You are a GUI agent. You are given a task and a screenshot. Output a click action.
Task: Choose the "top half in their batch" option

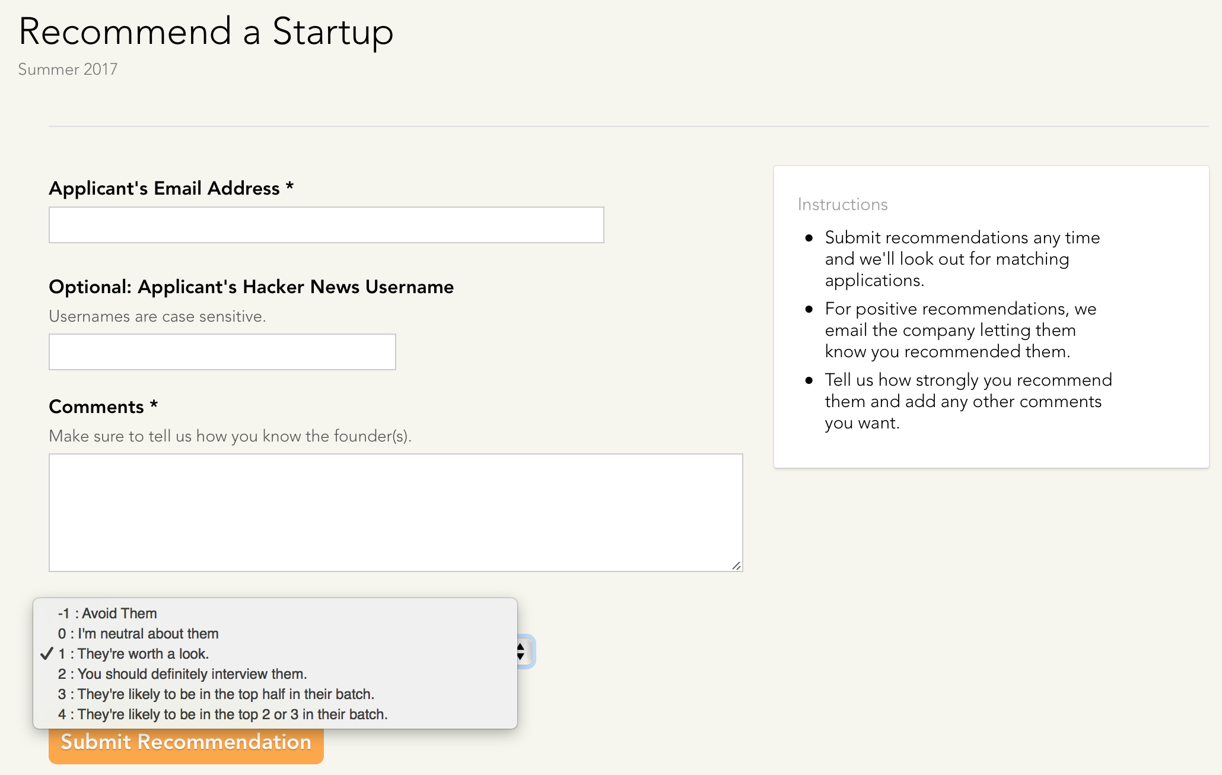[216, 694]
